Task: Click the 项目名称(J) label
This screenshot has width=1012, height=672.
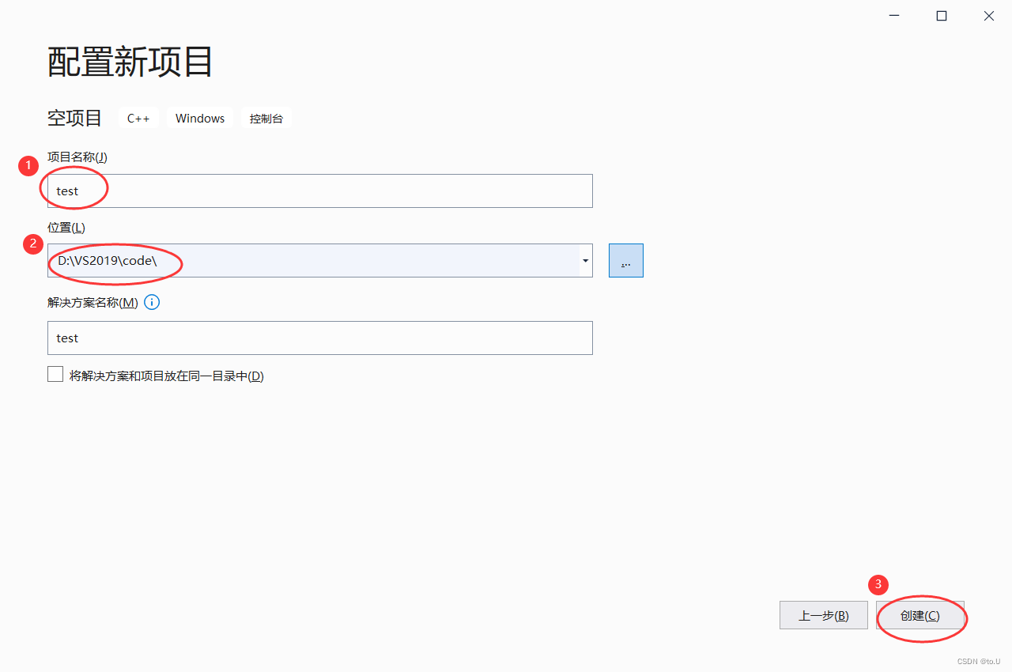Action: 77,157
